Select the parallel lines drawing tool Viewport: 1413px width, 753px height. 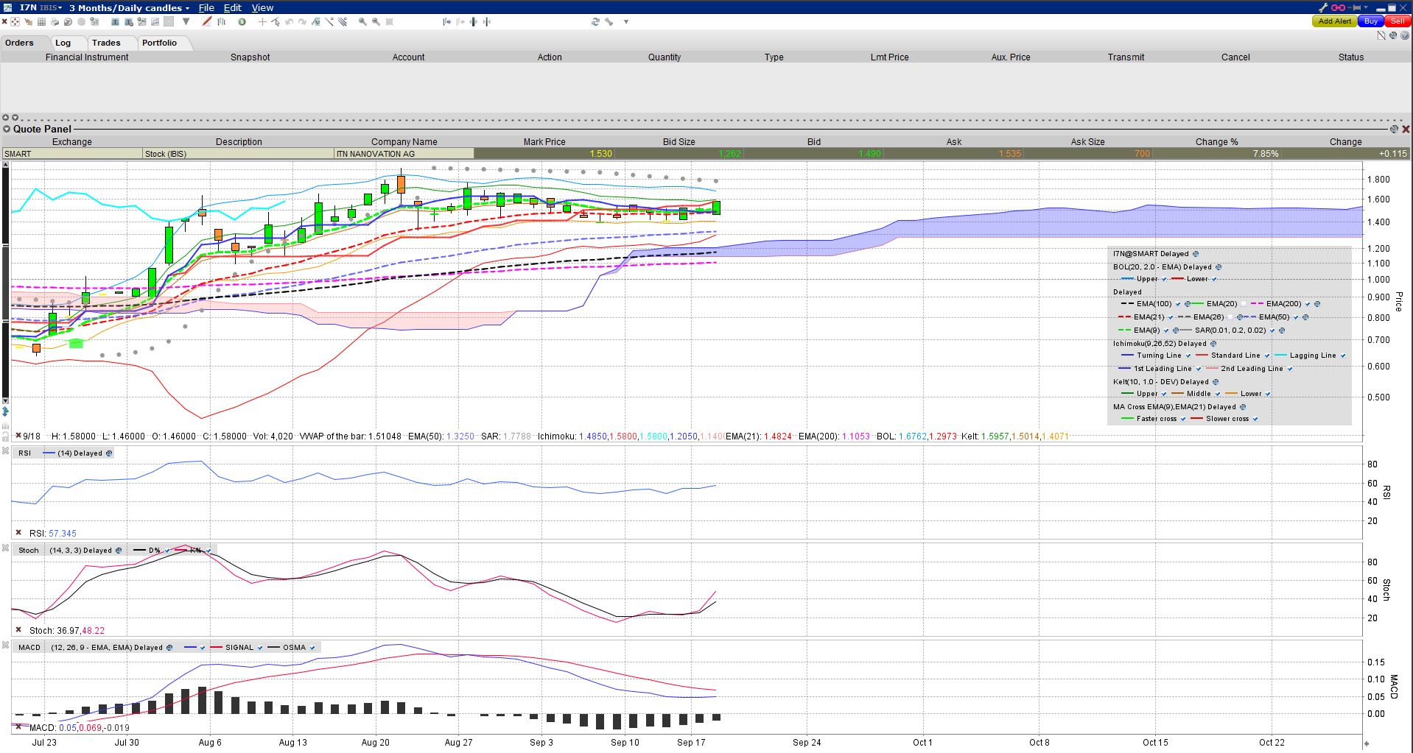click(x=343, y=21)
